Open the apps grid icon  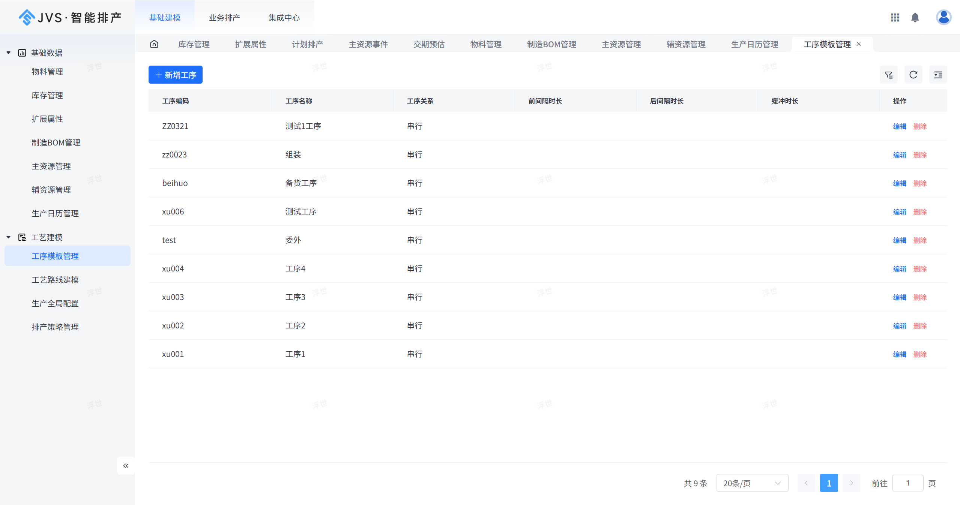pyautogui.click(x=895, y=18)
